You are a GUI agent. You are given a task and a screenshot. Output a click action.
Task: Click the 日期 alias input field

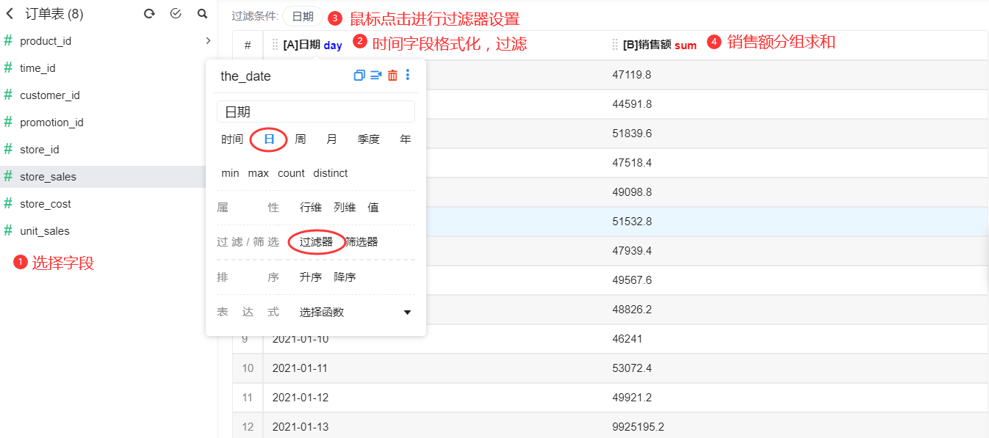click(316, 112)
